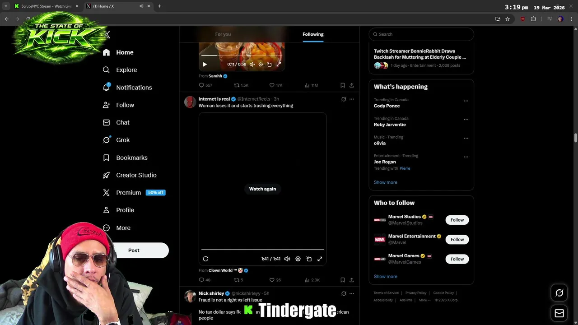
Task: Play the Sarahh food video
Action: point(205,65)
